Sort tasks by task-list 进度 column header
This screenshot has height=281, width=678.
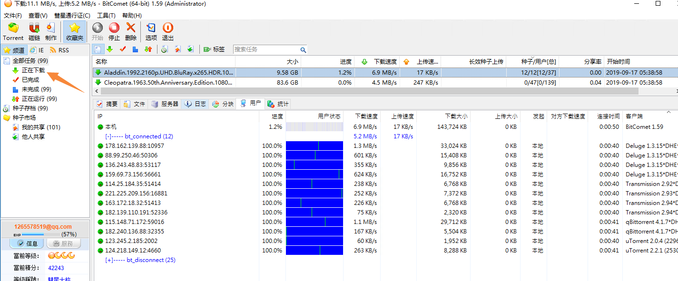[328, 62]
